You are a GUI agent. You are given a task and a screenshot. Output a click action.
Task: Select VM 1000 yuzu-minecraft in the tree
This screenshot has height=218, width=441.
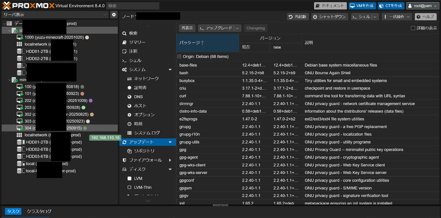point(54,37)
